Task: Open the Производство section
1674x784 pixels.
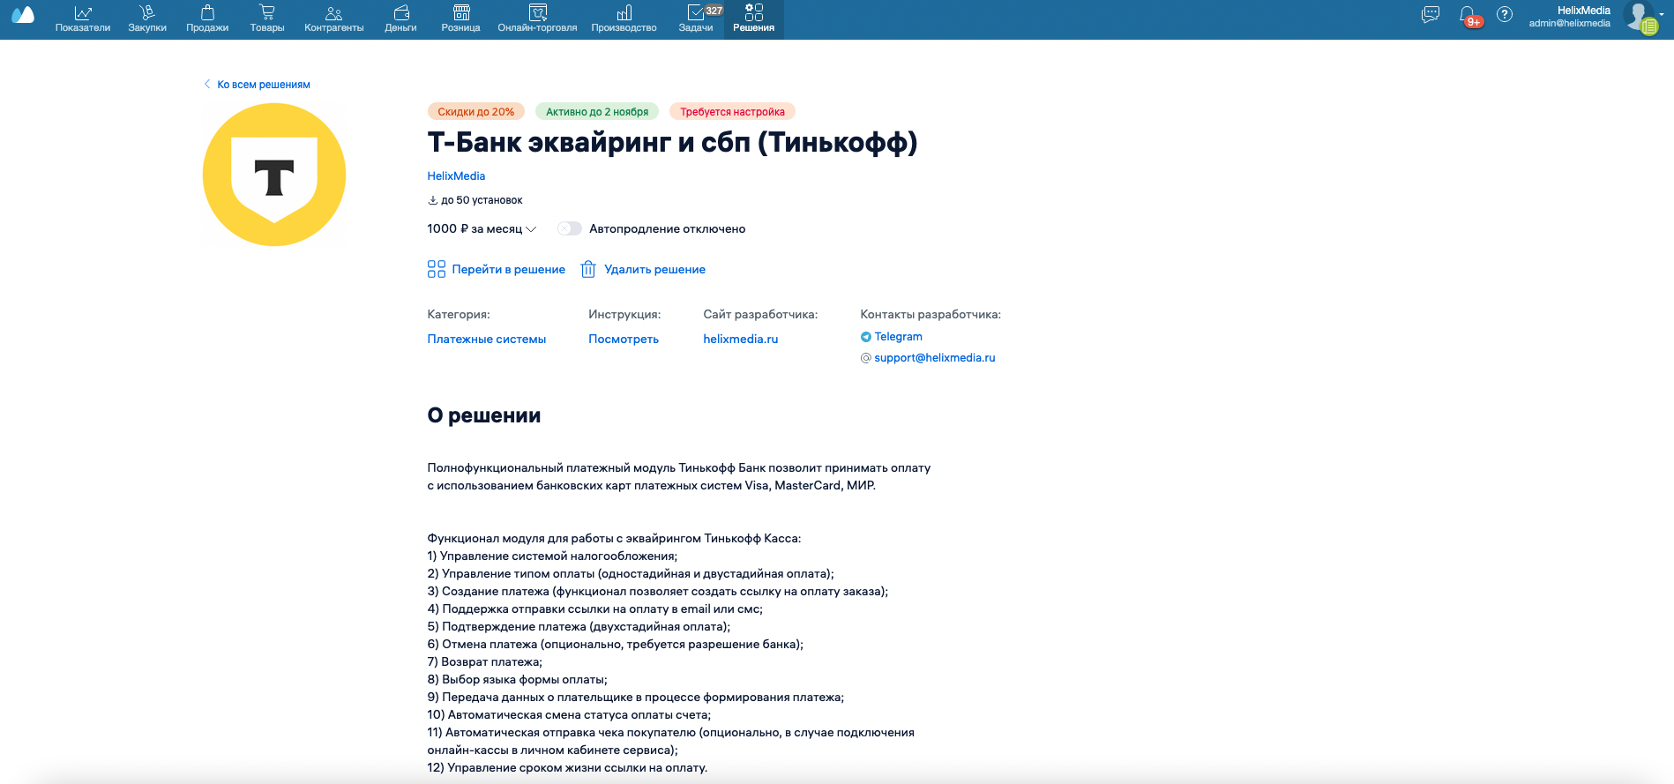Action: tap(624, 19)
